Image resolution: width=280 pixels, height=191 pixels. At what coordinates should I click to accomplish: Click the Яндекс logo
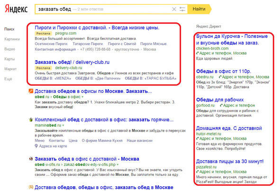click(x=16, y=9)
